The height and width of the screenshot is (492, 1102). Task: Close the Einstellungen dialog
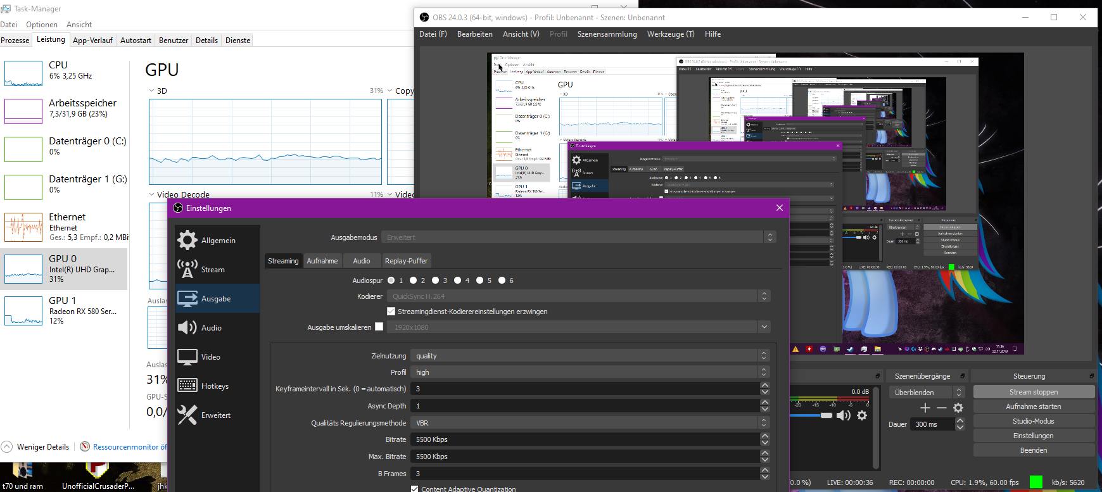click(x=780, y=208)
